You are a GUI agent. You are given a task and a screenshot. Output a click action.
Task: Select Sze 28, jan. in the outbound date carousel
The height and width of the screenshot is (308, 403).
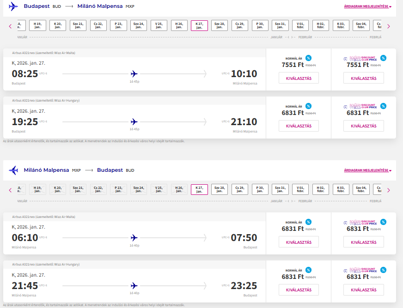pyautogui.click(x=220, y=26)
